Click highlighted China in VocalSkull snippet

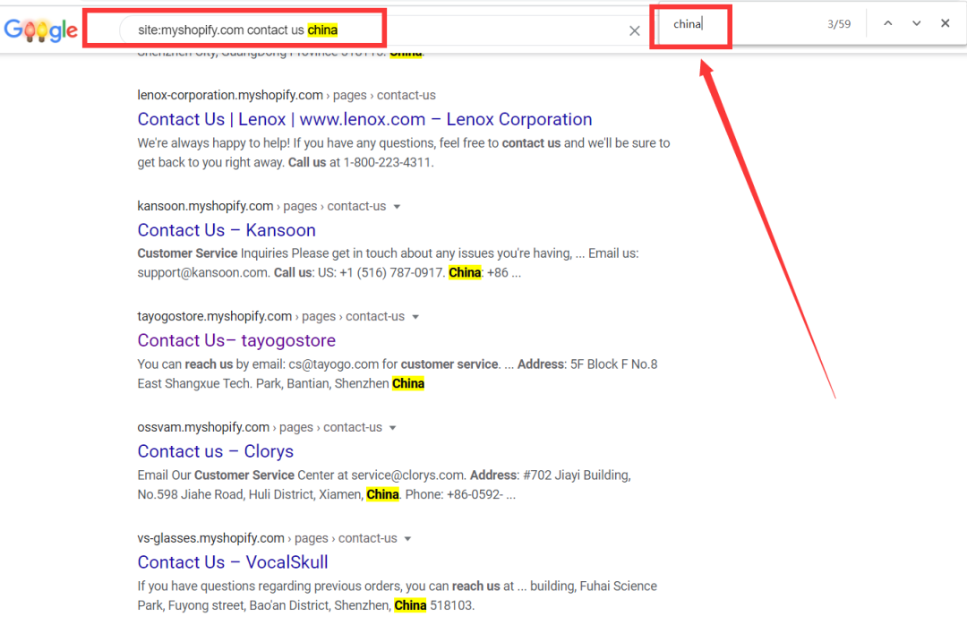pos(410,605)
